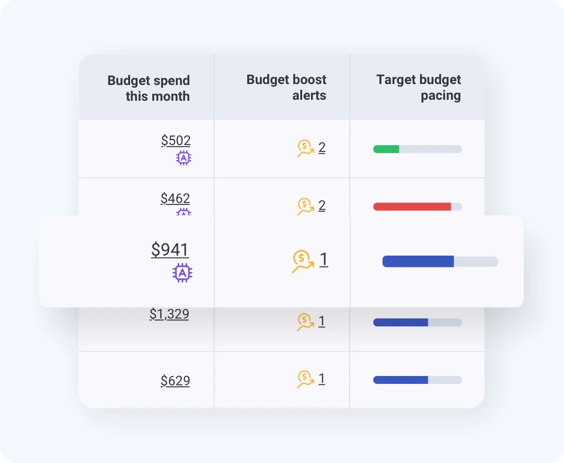Click budget boost icon in $629 row
Image resolution: width=564 pixels, height=463 pixels.
click(305, 380)
